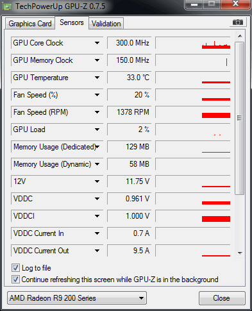This screenshot has width=252, height=311.
Task: Click the GPU Core Clock graph
Action: 193,43
